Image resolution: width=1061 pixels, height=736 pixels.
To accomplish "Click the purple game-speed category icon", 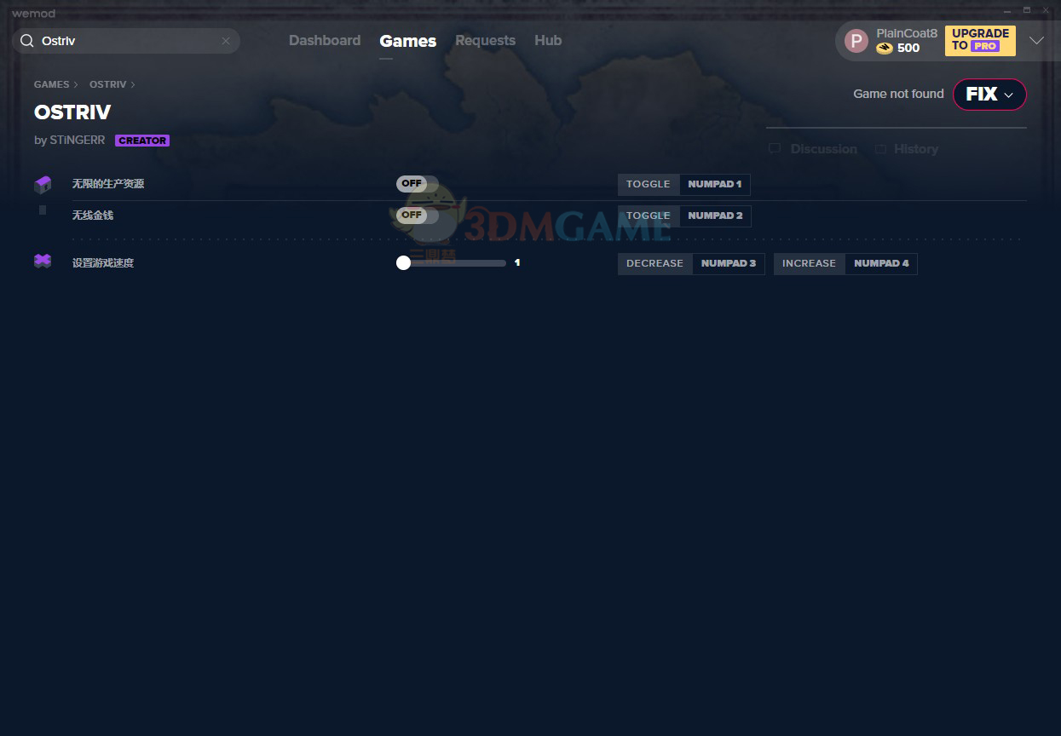I will (x=43, y=262).
